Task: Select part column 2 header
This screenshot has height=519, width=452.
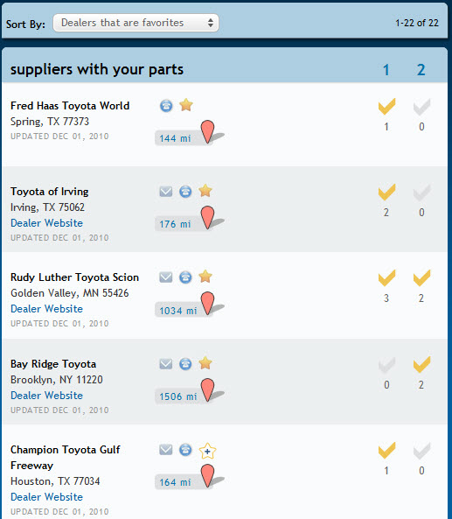Action: coord(421,70)
